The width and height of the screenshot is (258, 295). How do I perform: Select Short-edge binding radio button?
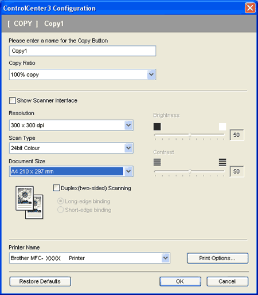(60, 210)
